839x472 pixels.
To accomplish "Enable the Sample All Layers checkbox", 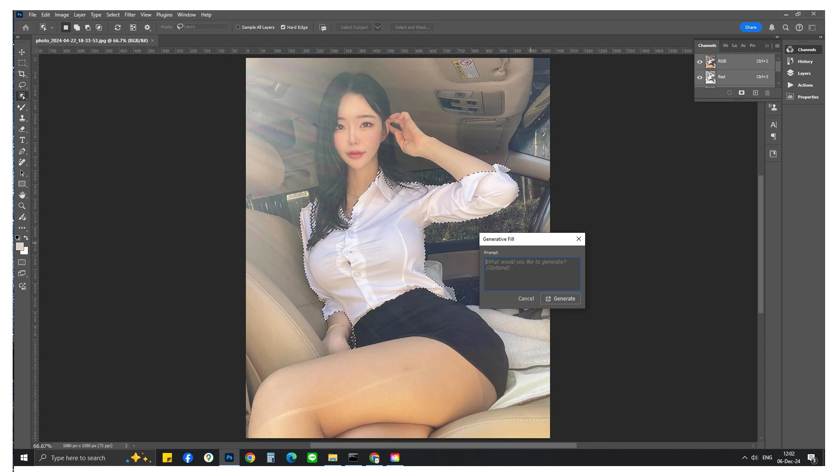I will pyautogui.click(x=238, y=27).
